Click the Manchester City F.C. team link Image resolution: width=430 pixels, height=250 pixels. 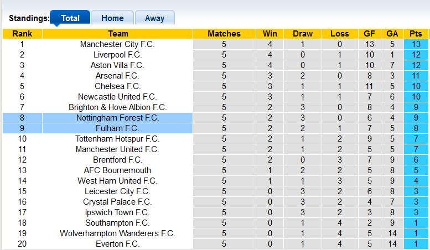[x=117, y=44]
